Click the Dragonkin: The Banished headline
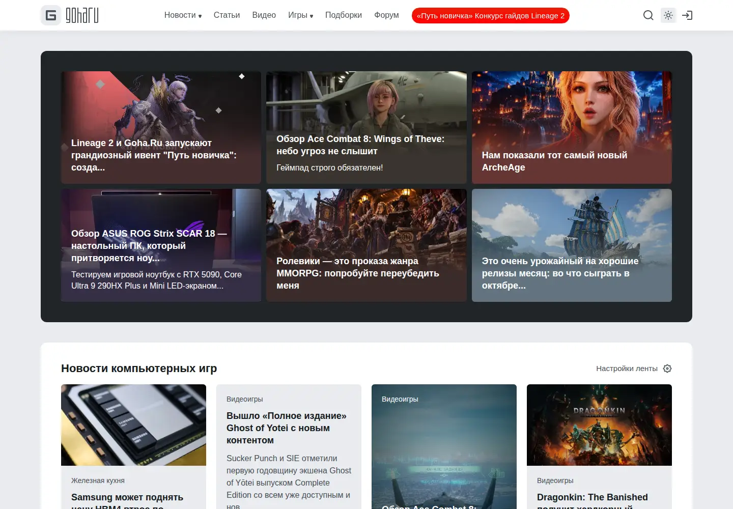The width and height of the screenshot is (733, 509). [x=593, y=501]
